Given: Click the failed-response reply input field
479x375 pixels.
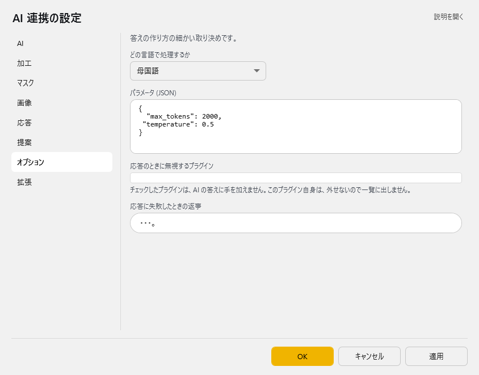Looking at the screenshot, I should tap(296, 223).
